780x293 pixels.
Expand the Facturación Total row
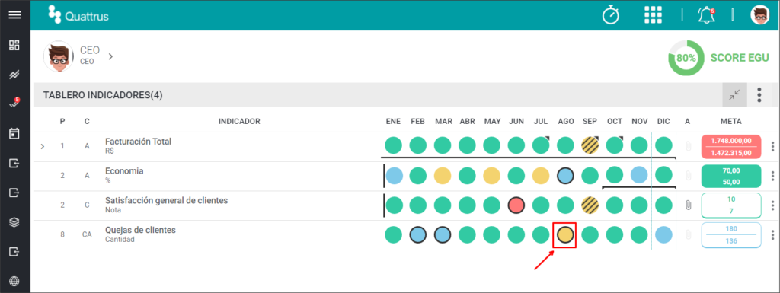[43, 146]
